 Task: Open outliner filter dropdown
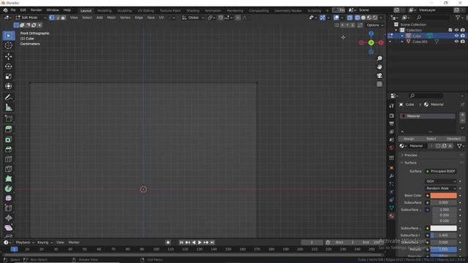(459, 18)
